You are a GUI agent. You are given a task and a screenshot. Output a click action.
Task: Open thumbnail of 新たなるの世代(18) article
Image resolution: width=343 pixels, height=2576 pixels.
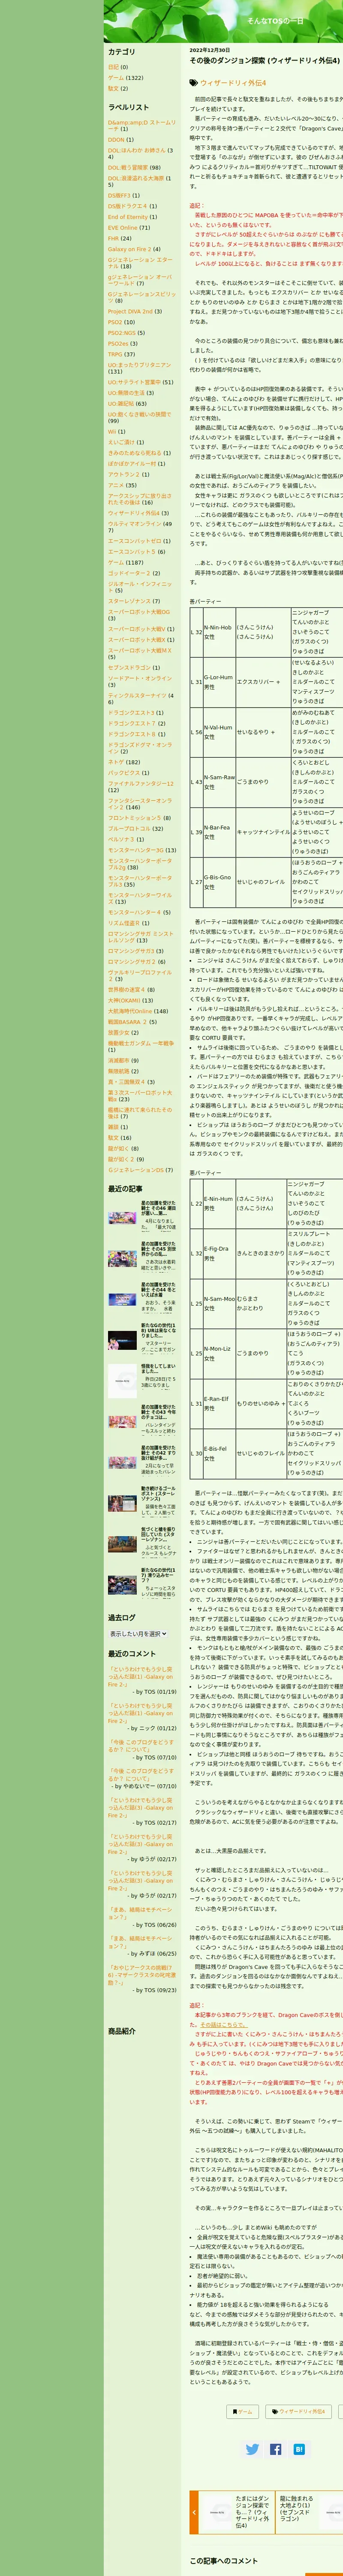pyautogui.click(x=122, y=1340)
